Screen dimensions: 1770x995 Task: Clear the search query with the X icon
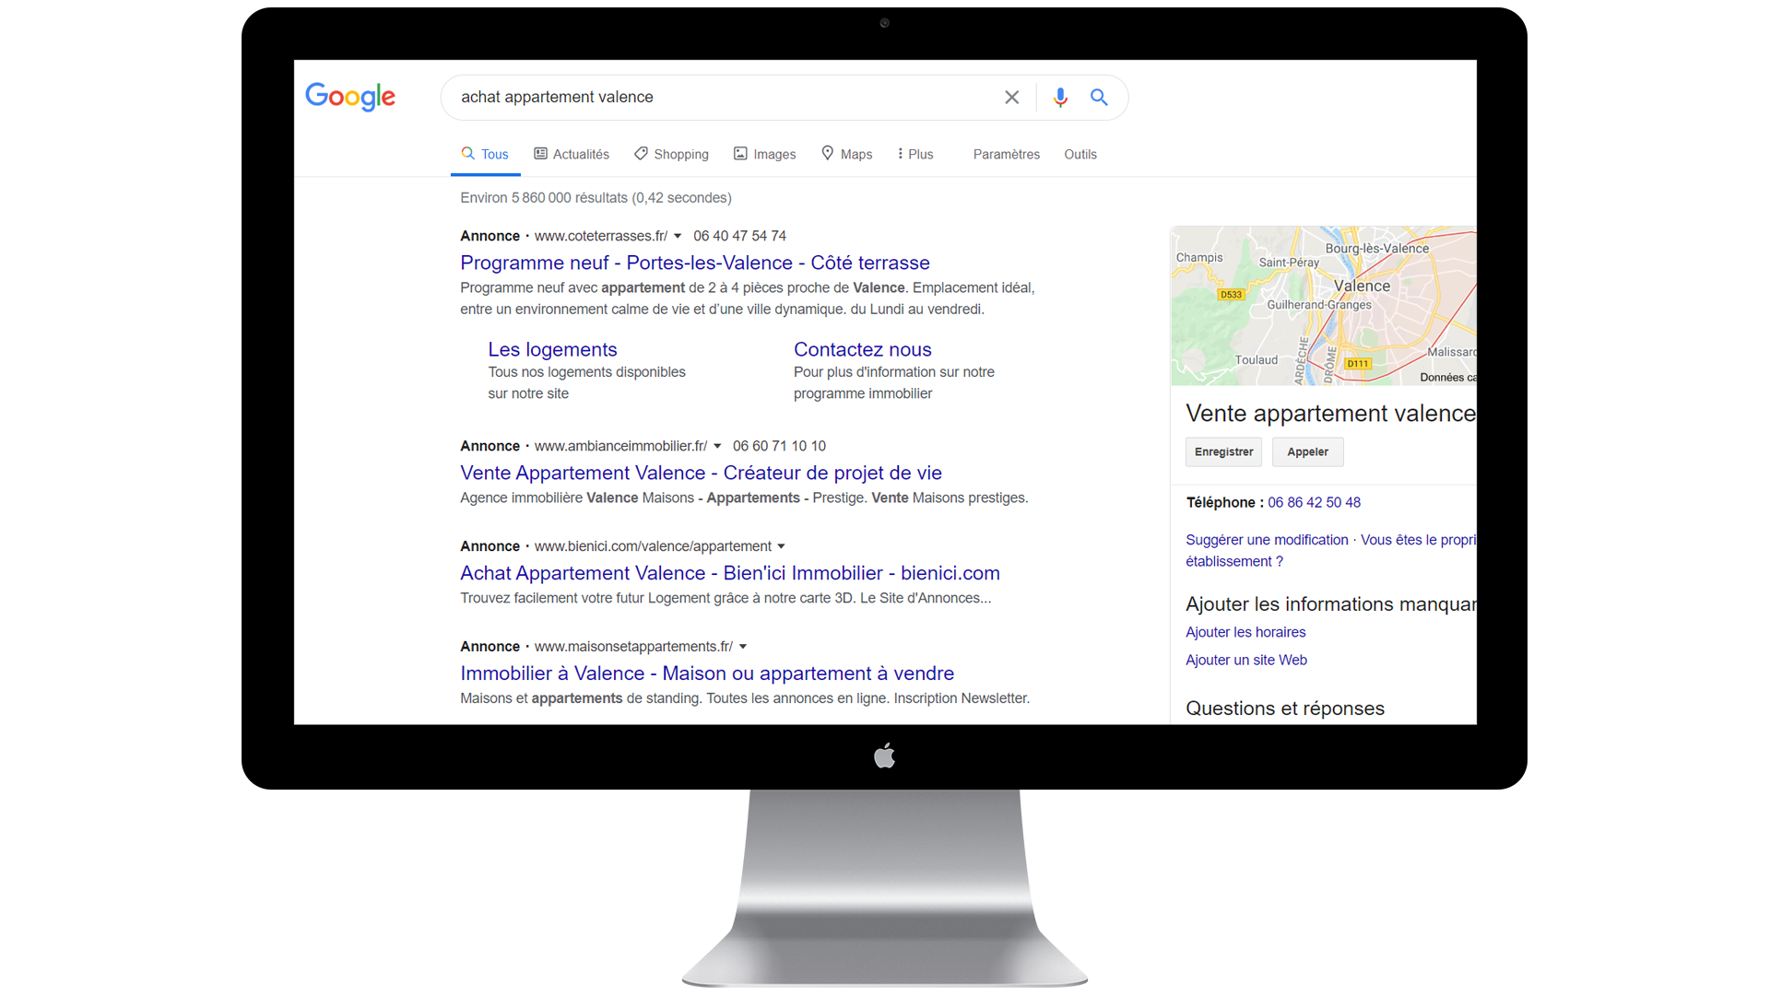(x=1011, y=97)
